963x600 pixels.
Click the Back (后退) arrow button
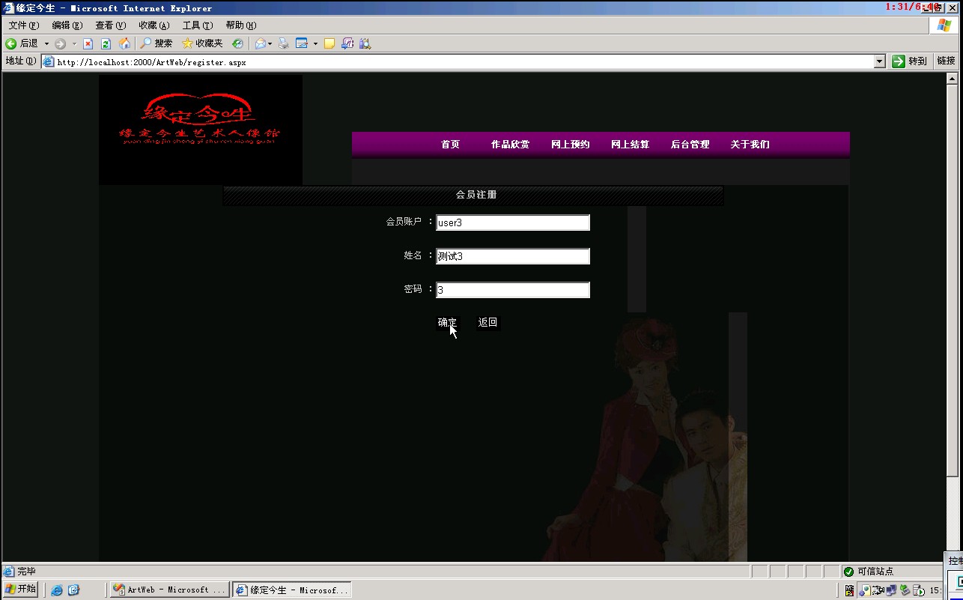click(22, 43)
